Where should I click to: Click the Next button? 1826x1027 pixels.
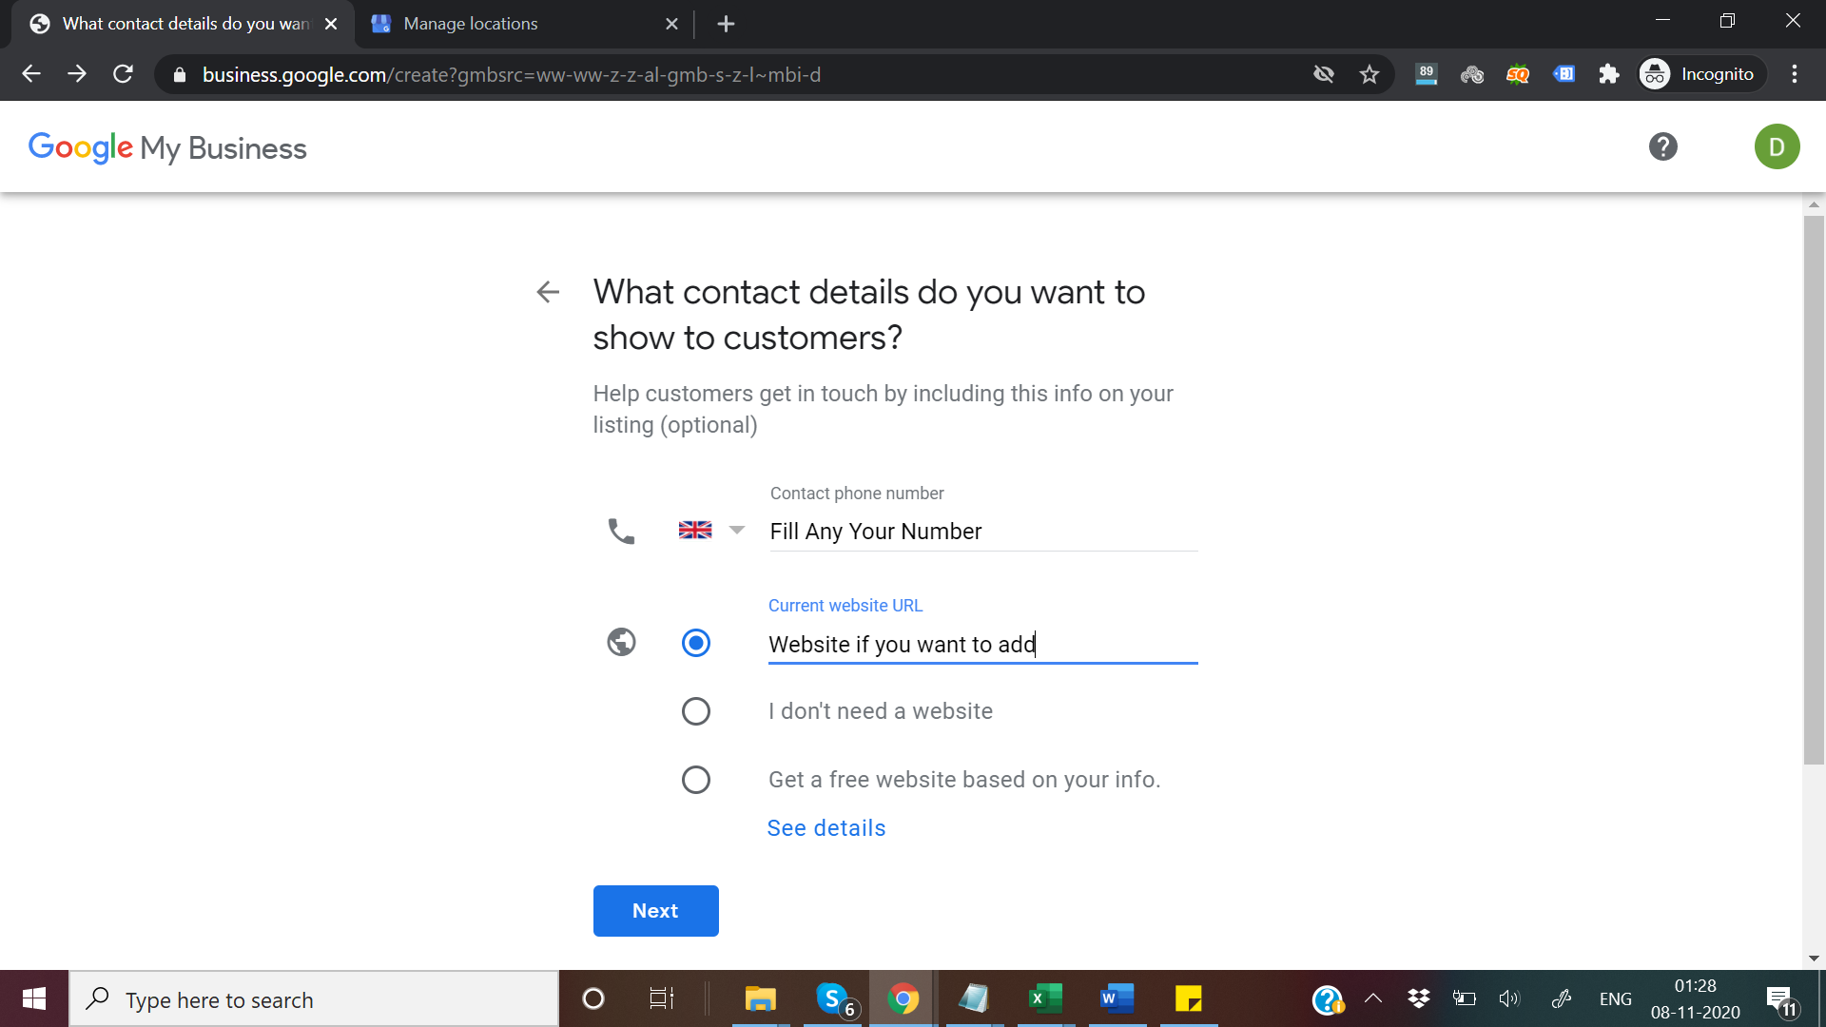click(x=656, y=911)
